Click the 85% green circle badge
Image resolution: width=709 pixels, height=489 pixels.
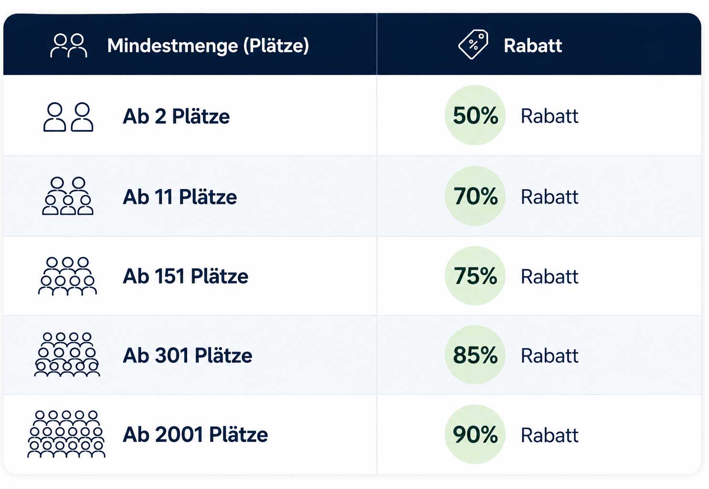(x=475, y=355)
